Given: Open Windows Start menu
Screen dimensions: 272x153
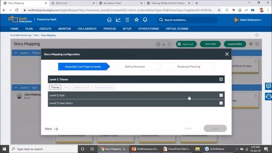Looking at the screenshot, I should coord(4,149).
